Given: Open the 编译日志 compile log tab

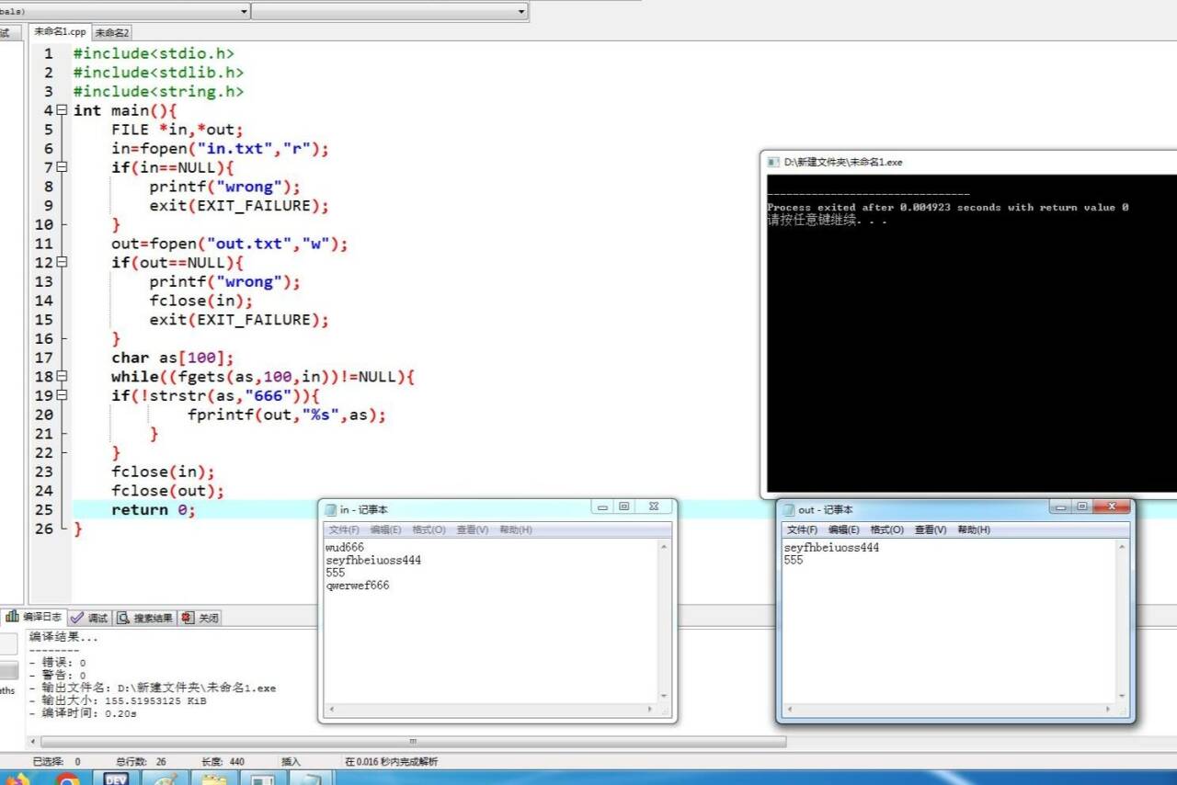Looking at the screenshot, I should (x=34, y=618).
